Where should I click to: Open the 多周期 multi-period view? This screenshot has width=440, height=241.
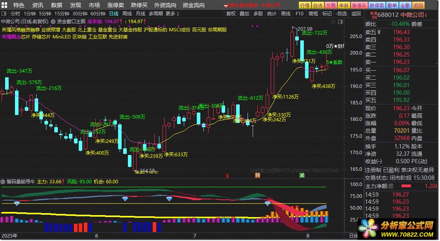coord(156,13)
